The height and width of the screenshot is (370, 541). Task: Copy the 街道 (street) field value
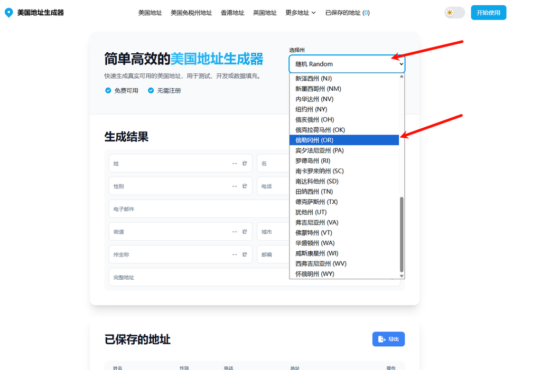(245, 232)
